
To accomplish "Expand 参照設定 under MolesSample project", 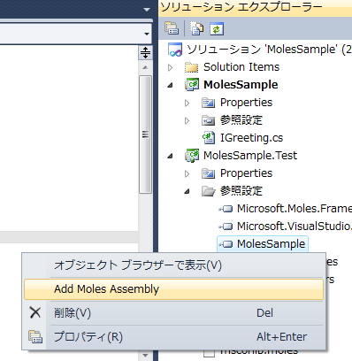I will point(187,120).
